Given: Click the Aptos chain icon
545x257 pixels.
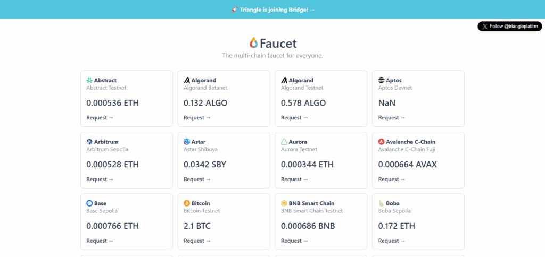Looking at the screenshot, I should coord(381,81).
